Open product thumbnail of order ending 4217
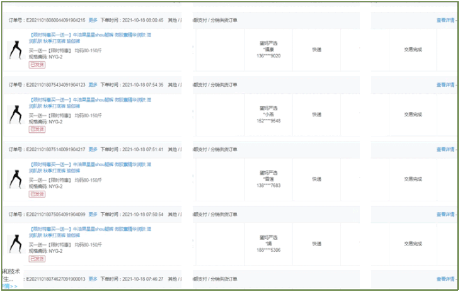 pos(14,179)
